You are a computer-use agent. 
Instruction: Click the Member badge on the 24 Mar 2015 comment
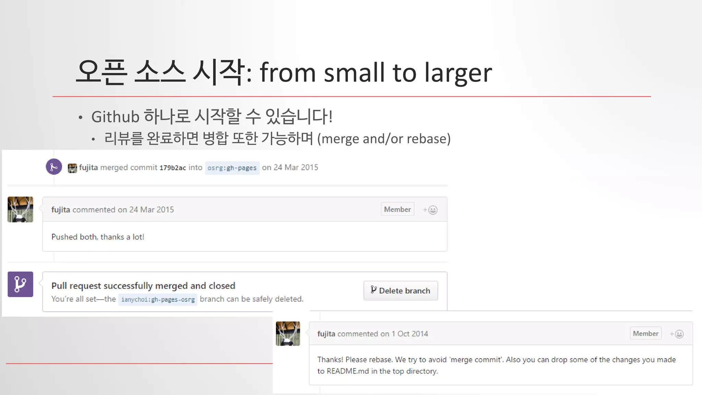click(397, 209)
